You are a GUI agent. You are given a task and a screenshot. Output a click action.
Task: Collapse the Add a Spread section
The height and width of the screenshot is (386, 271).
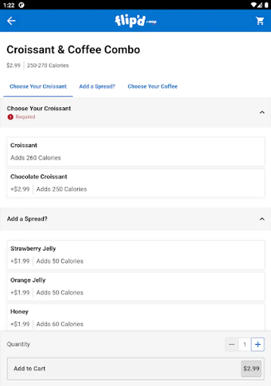click(262, 219)
